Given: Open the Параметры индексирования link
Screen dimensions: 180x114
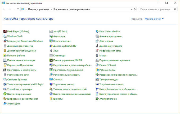Looking at the screenshot, I should click(x=114, y=60).
